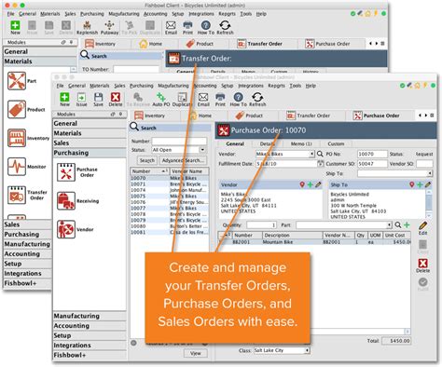
Task: Click the Number field in search panel
Action: [x=179, y=141]
